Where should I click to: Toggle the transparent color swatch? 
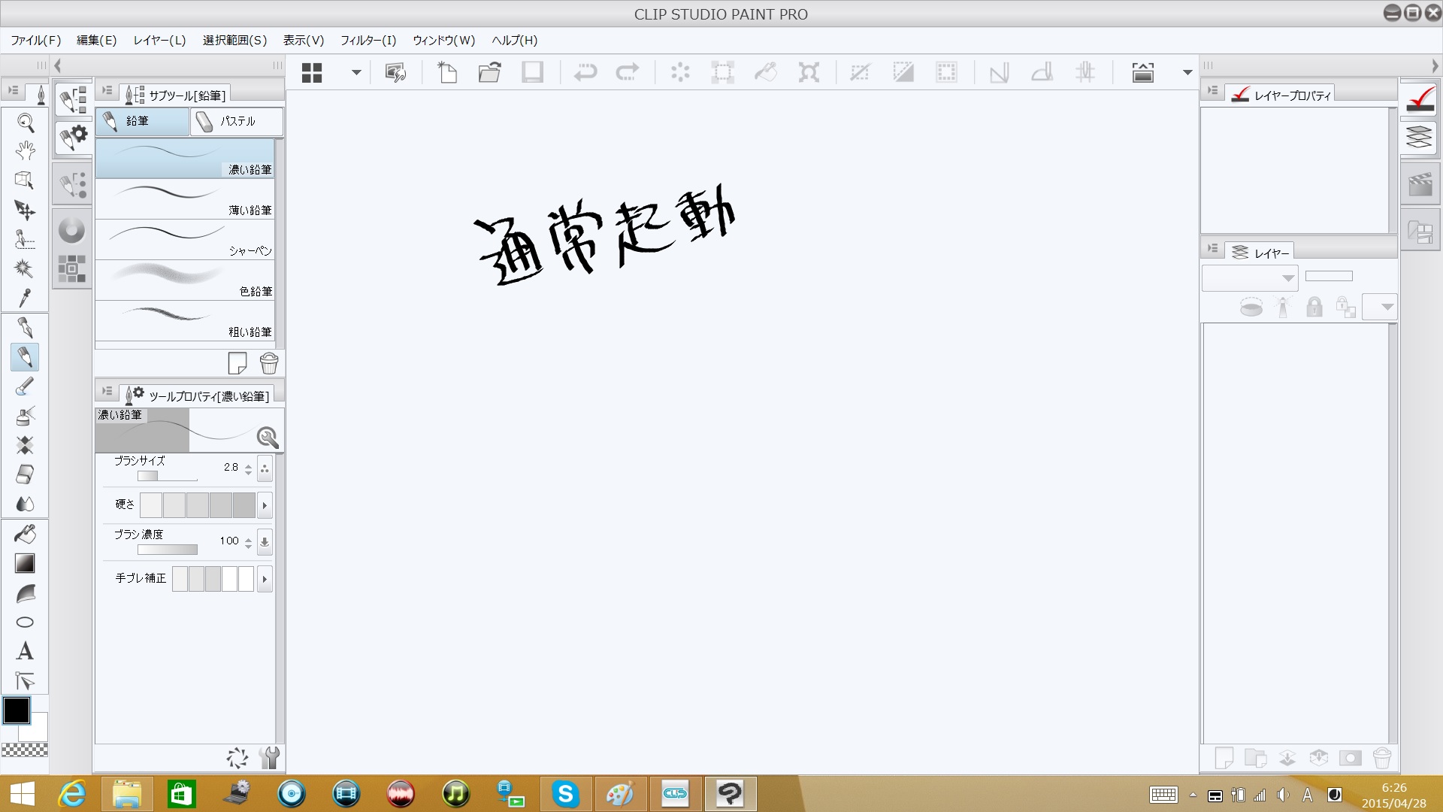tap(25, 750)
